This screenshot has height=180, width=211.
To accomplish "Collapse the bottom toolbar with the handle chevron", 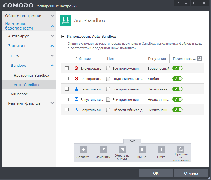I will (x=132, y=141).
